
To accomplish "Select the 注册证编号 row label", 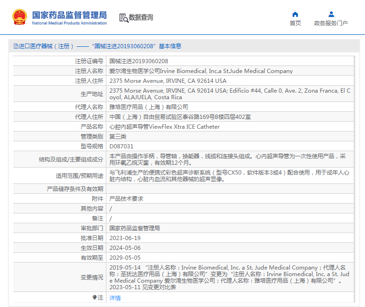I will (x=89, y=61).
